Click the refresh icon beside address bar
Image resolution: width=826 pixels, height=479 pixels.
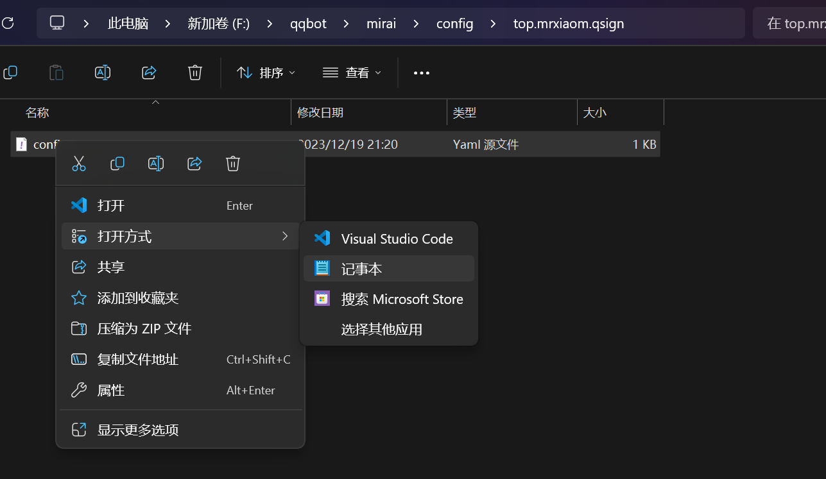click(x=8, y=24)
